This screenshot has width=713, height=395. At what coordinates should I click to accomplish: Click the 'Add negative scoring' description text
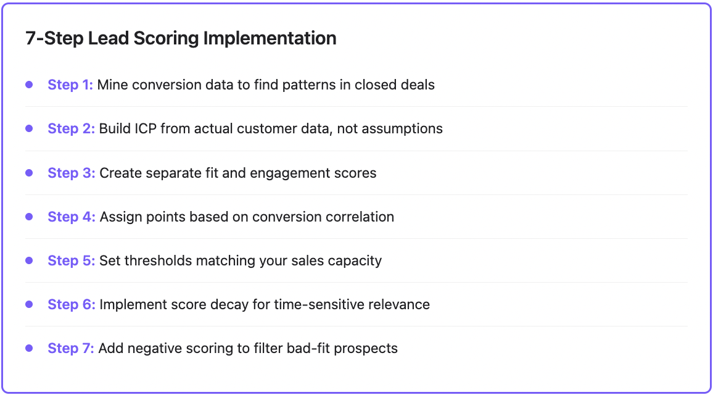[x=249, y=348]
